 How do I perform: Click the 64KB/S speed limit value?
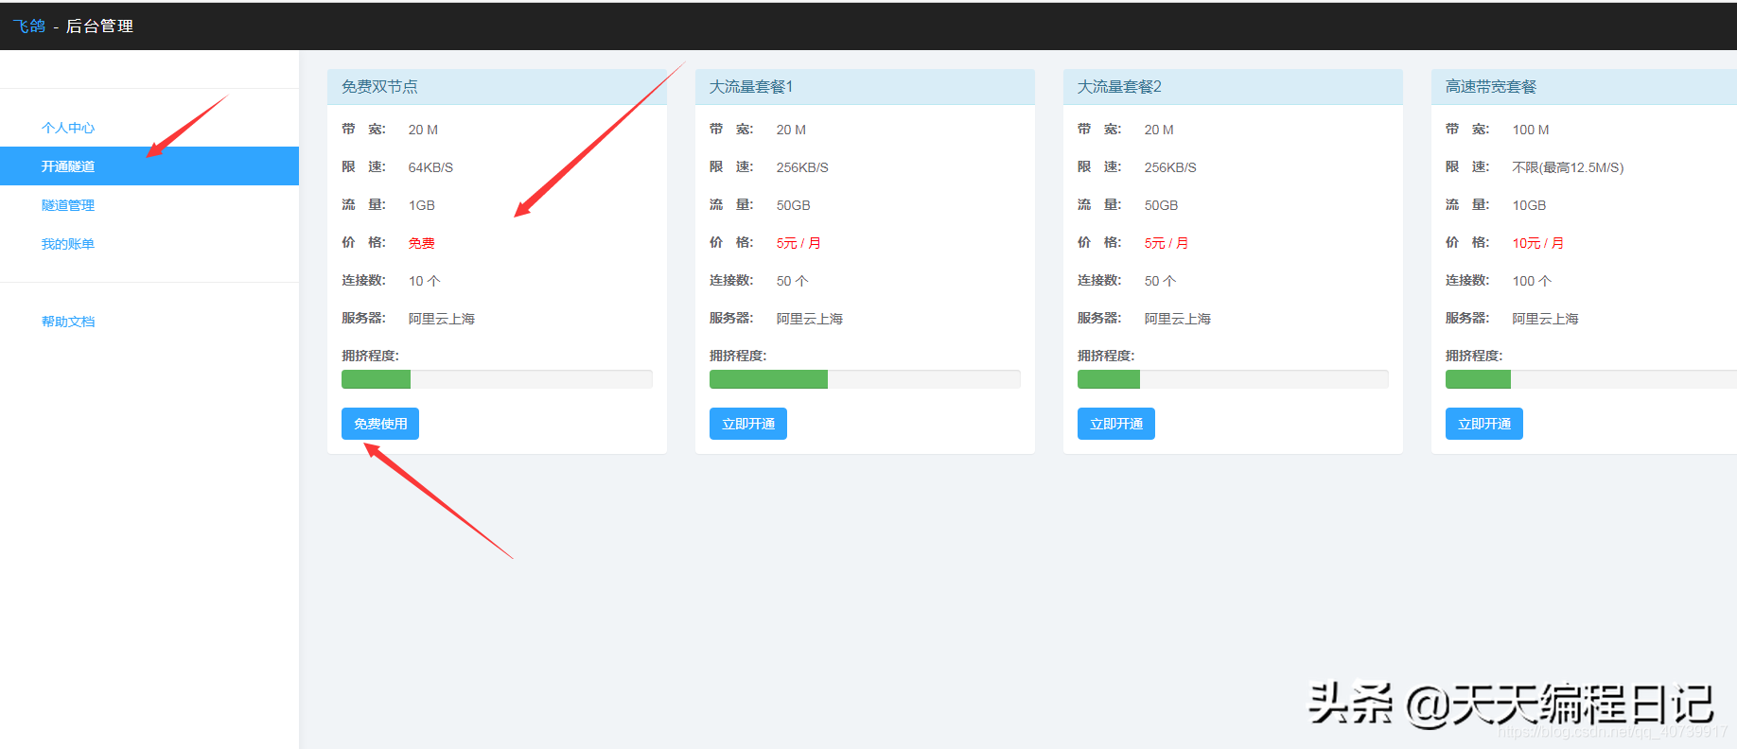tap(430, 167)
